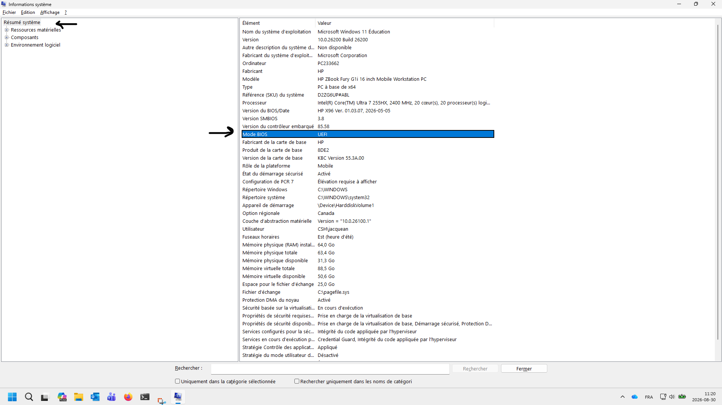Select Résumé système in the tree

(x=22, y=22)
